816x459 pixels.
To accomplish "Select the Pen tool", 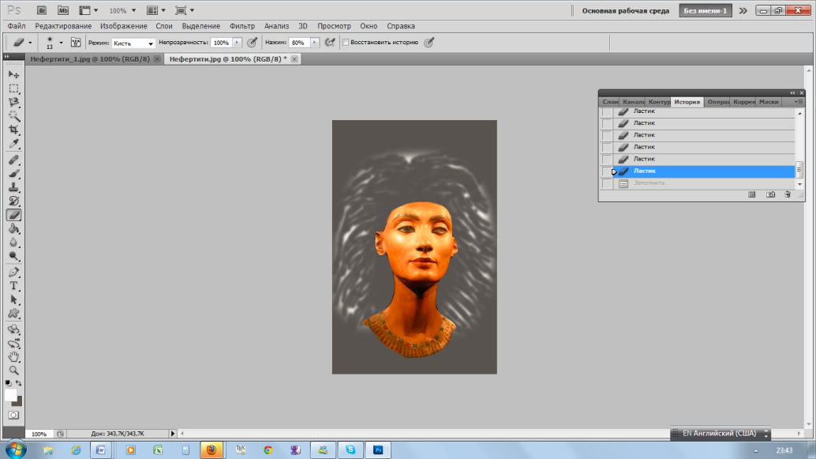I will [x=13, y=272].
